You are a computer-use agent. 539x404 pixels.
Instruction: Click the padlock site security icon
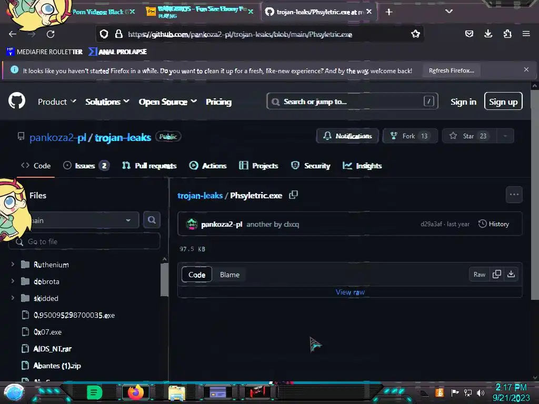click(118, 34)
